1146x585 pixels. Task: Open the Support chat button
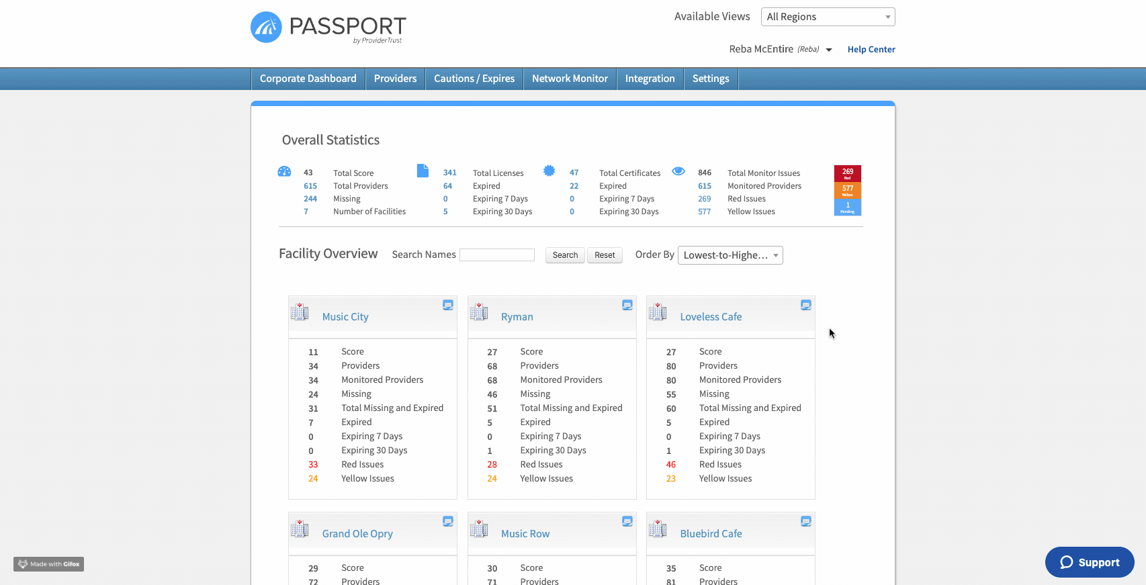click(1090, 562)
